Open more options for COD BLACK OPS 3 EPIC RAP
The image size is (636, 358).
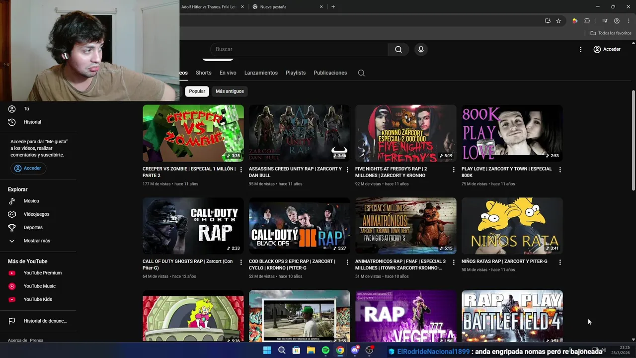pyautogui.click(x=347, y=262)
